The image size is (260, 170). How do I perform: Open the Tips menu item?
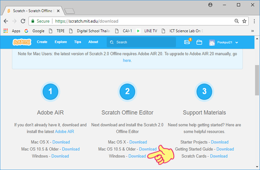point(78,42)
